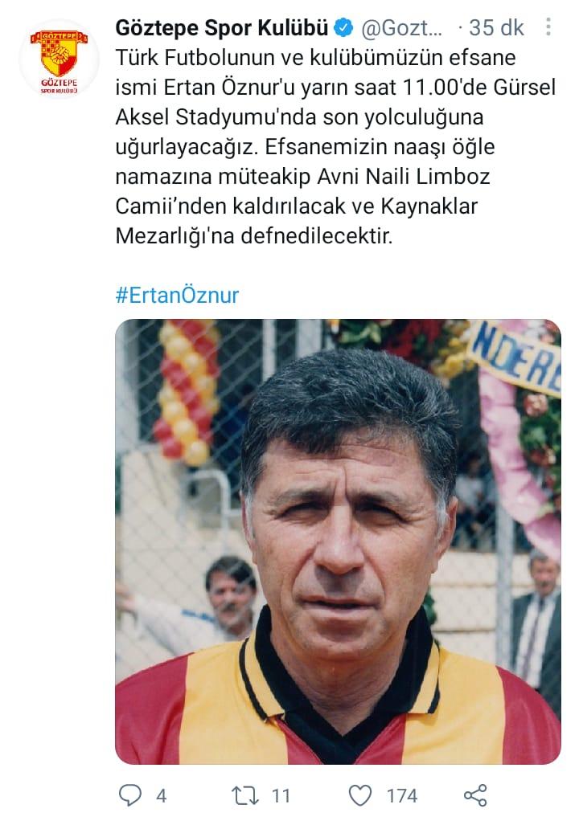This screenshot has height=825, width=579.
Task: Click the reply count of 4
Action: [161, 795]
